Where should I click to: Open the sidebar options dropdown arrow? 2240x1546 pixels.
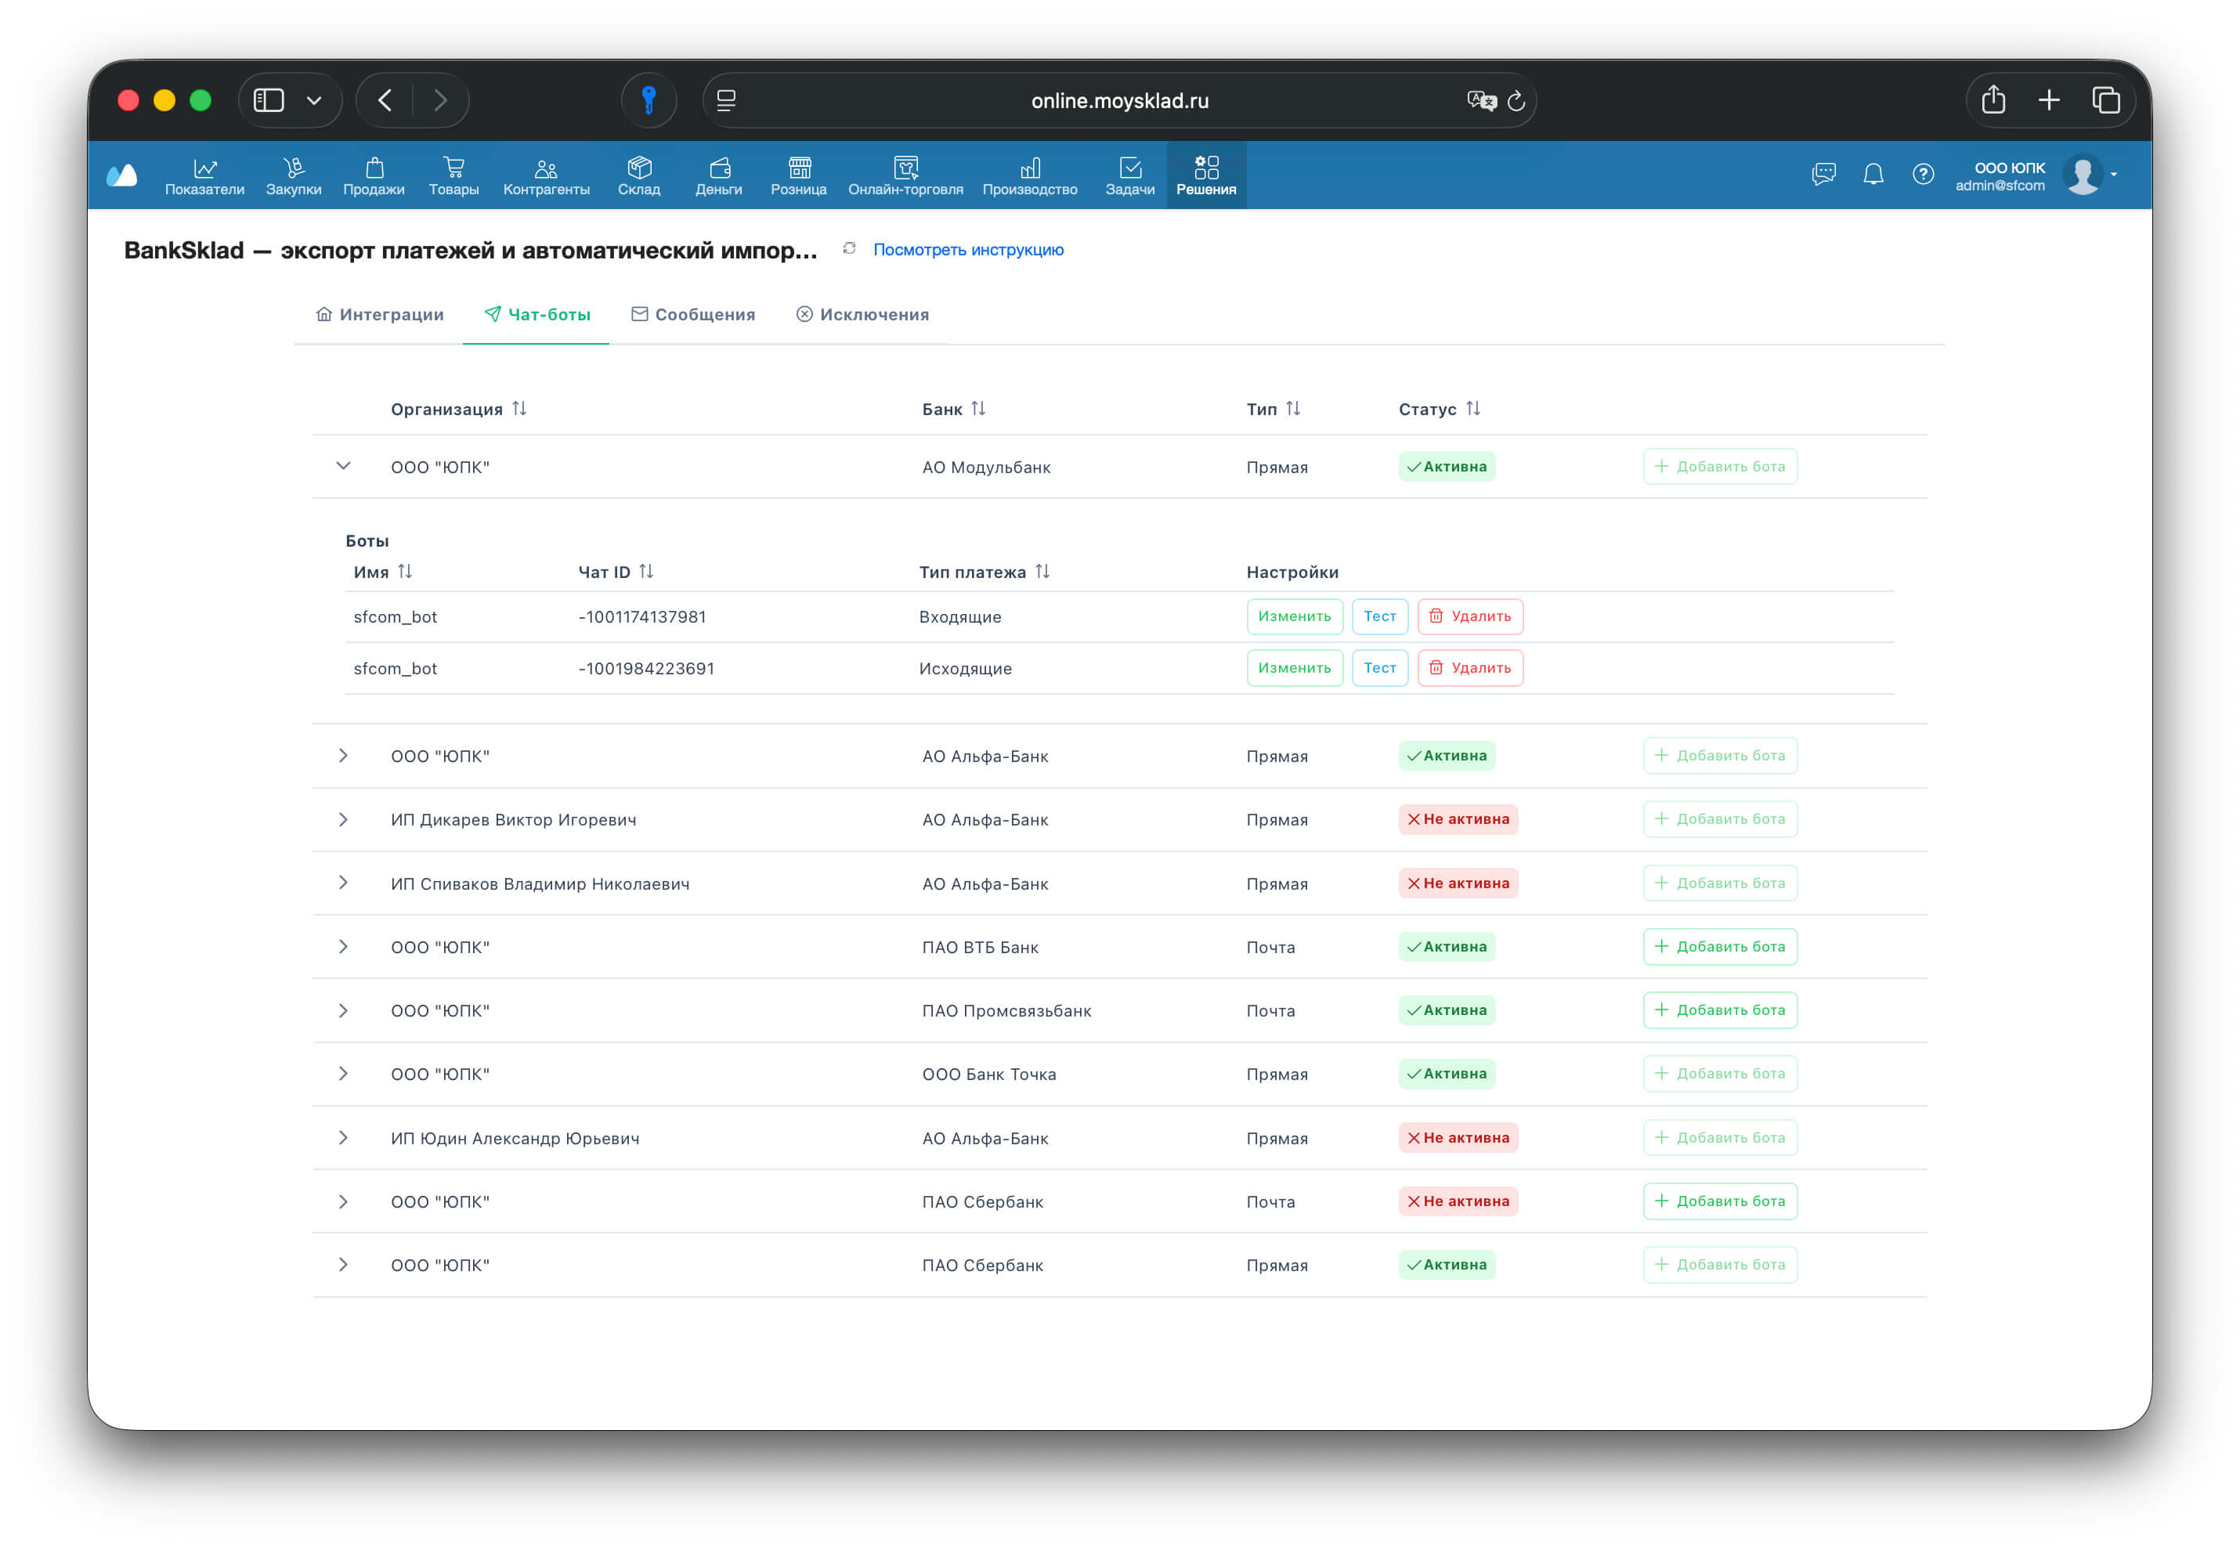(x=314, y=99)
